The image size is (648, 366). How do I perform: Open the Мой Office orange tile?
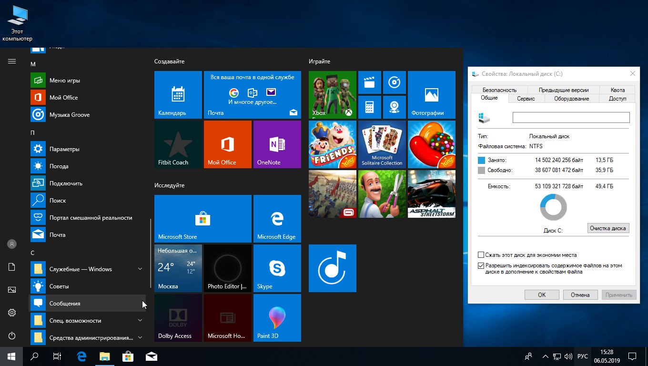[x=228, y=144]
